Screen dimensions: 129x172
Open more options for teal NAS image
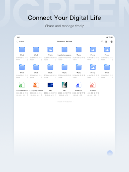pos(70,95)
